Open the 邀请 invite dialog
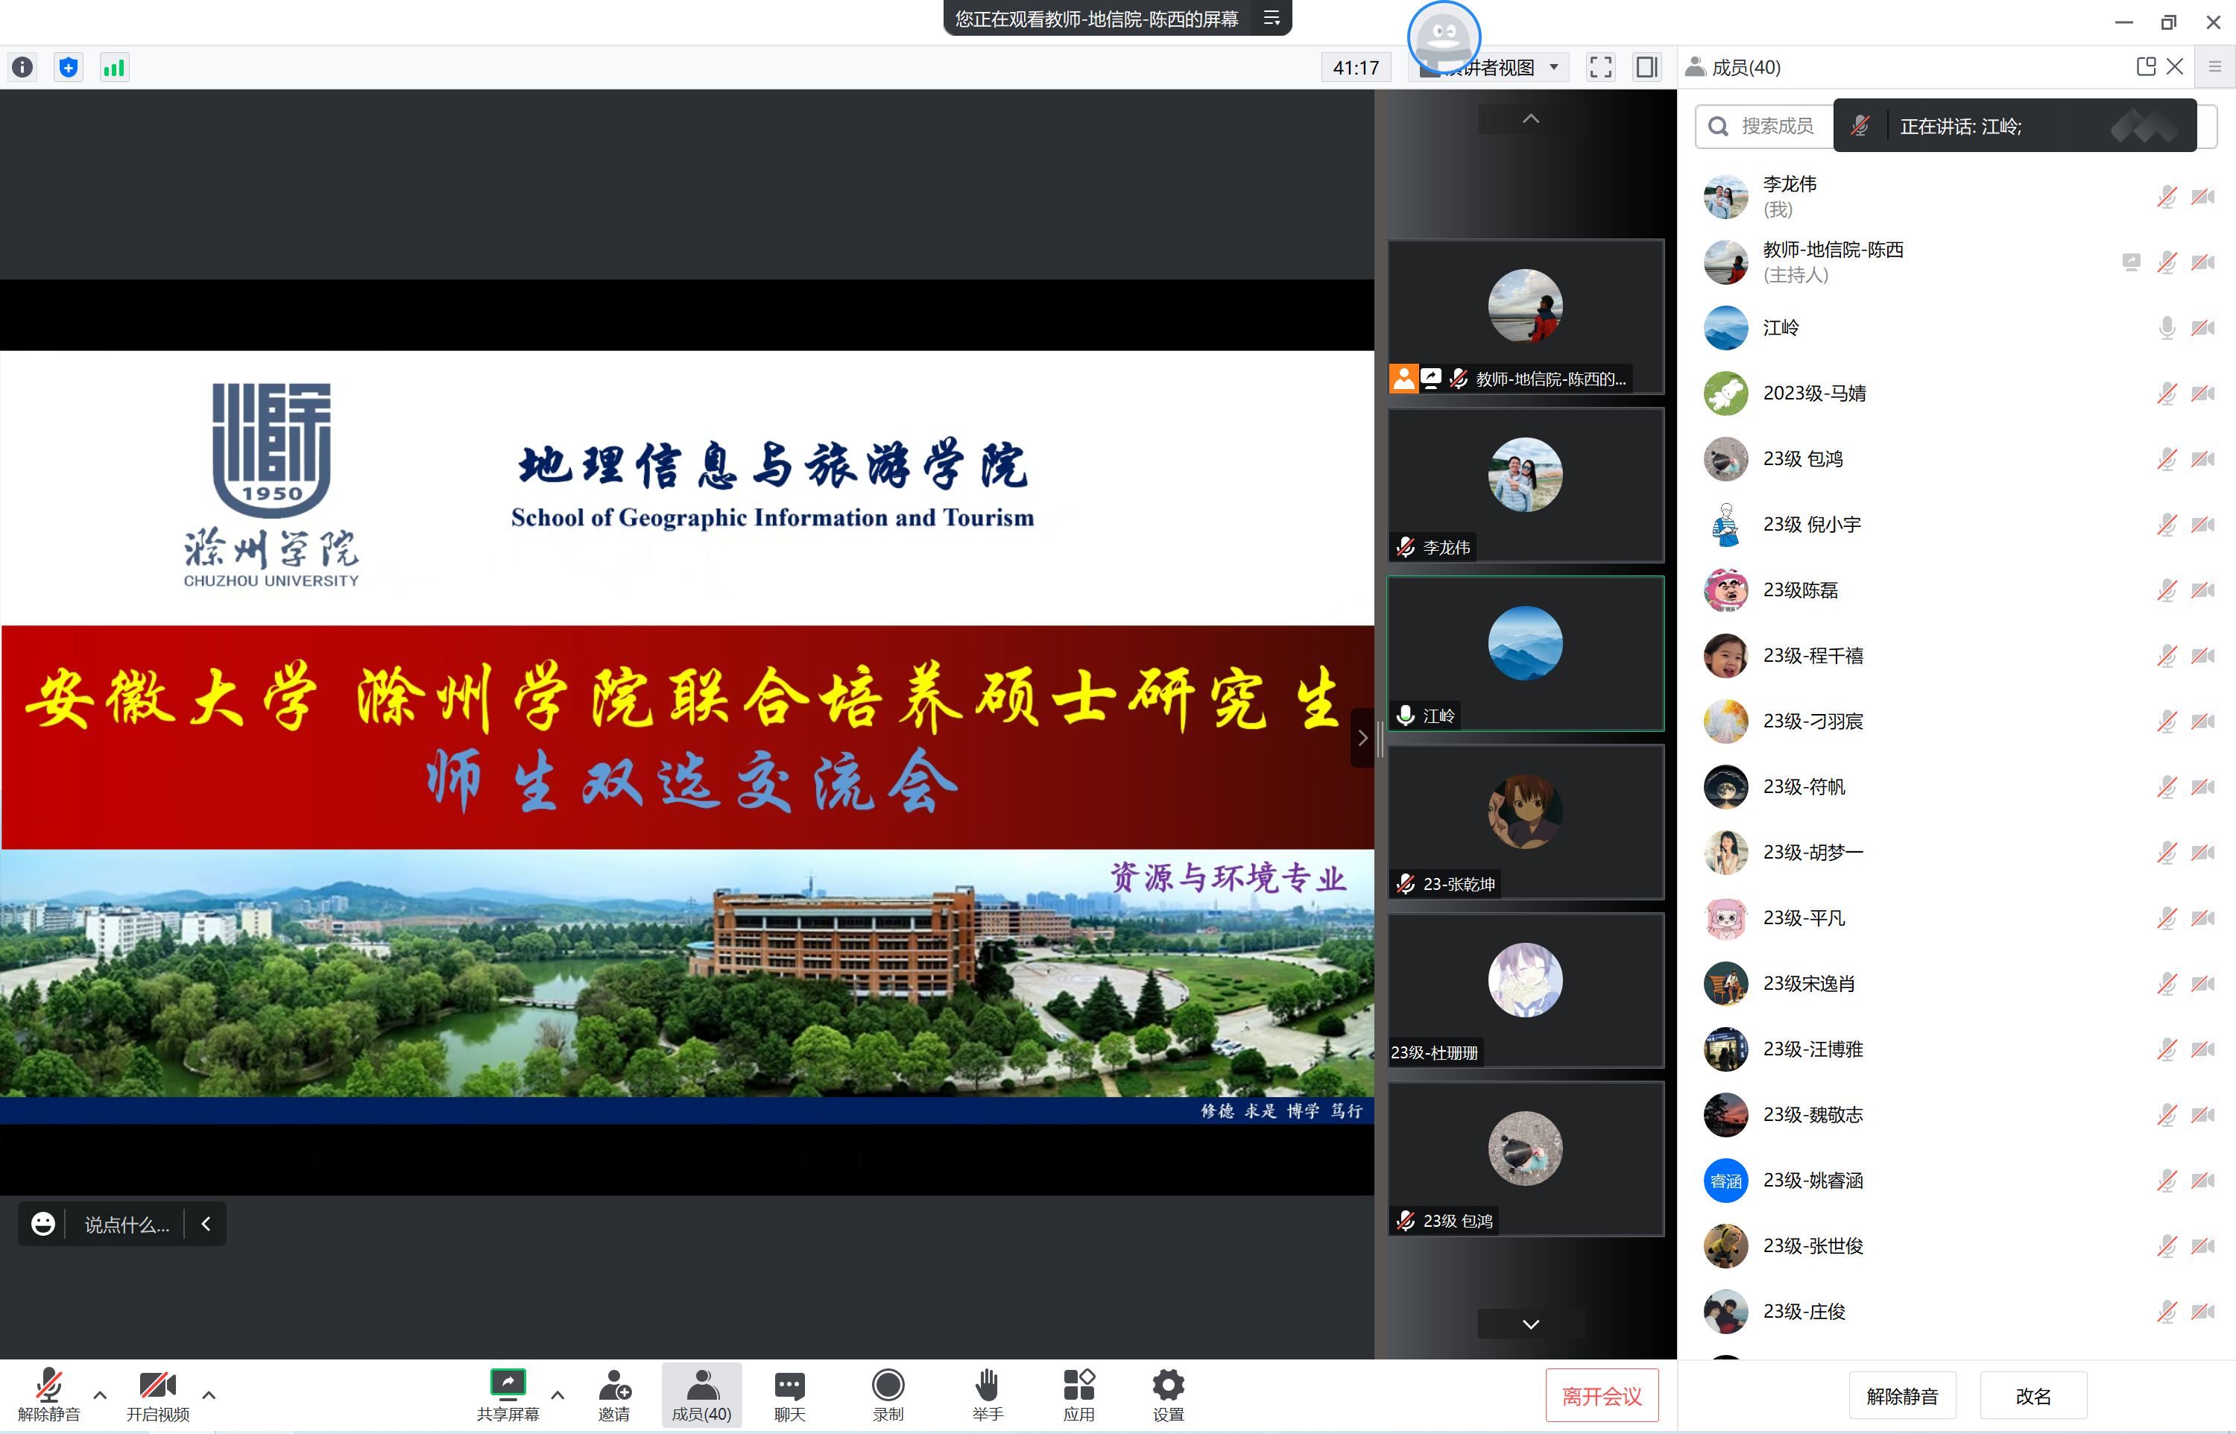2236x1434 pixels. pos(614,1395)
